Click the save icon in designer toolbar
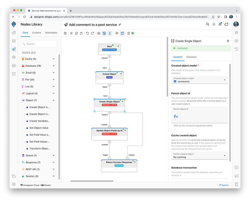 click(65, 33)
